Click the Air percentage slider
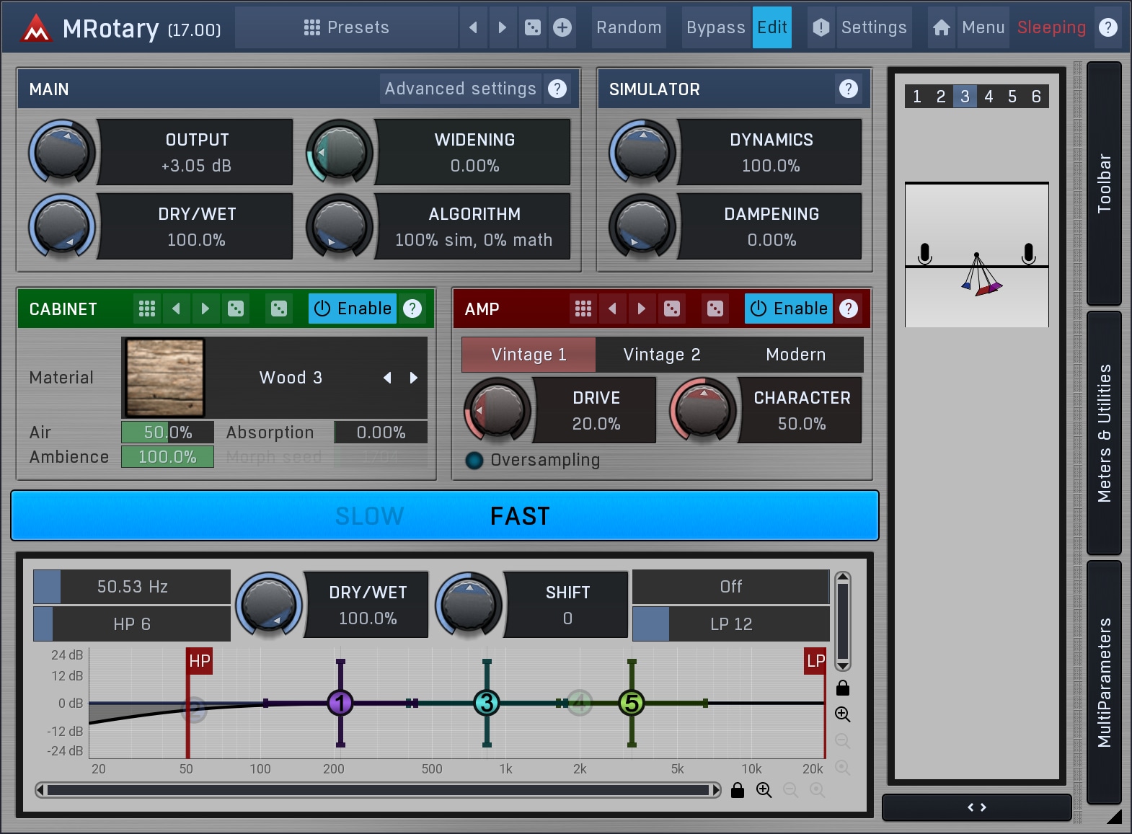The image size is (1132, 834). click(x=167, y=432)
